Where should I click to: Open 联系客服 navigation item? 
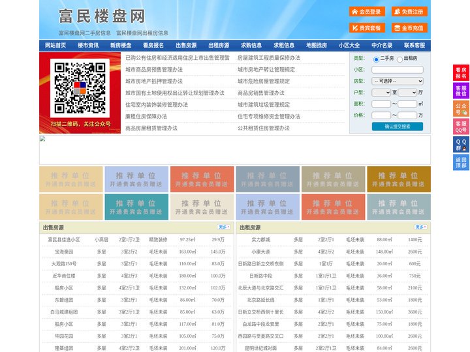[415, 46]
